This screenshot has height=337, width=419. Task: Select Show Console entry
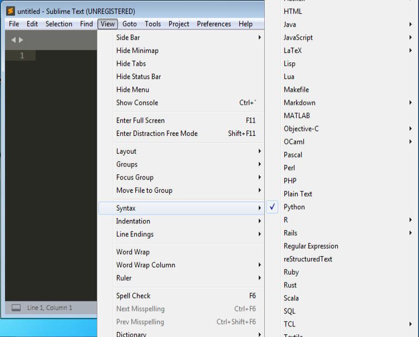tap(181, 102)
